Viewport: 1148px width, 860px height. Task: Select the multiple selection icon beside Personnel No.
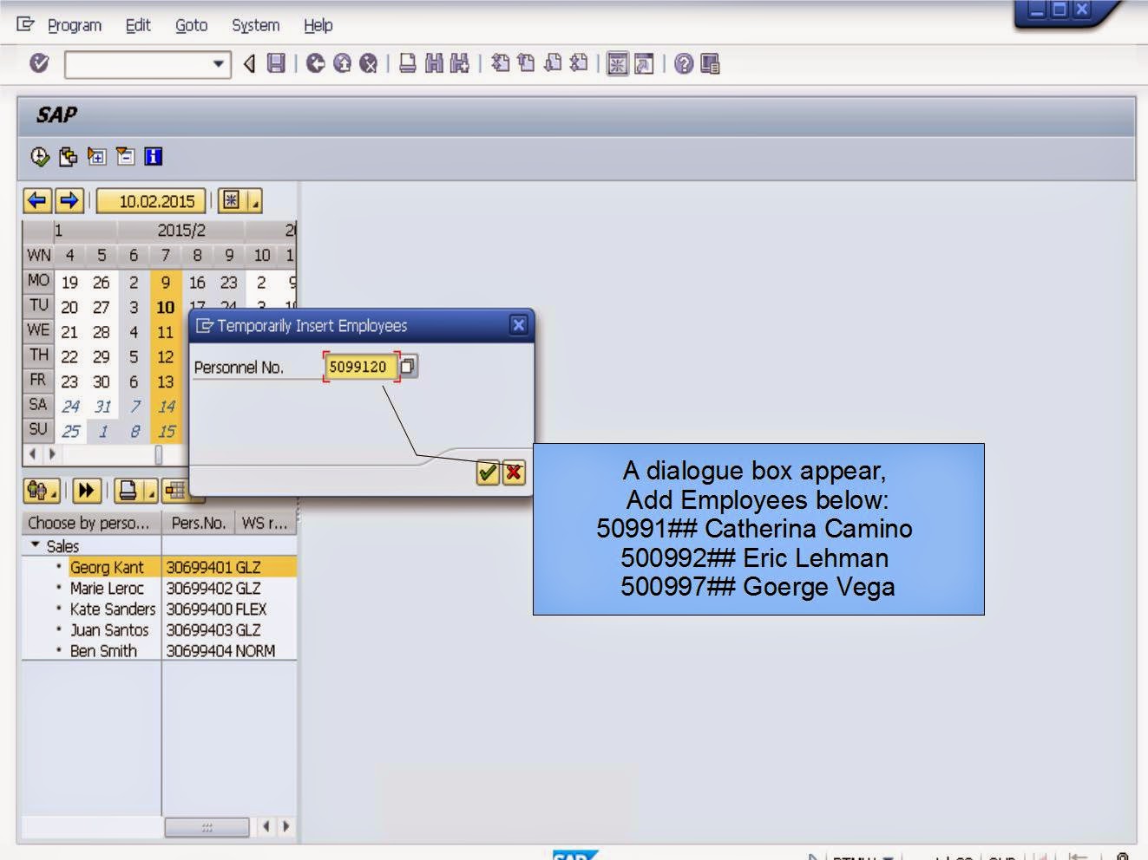coord(408,366)
